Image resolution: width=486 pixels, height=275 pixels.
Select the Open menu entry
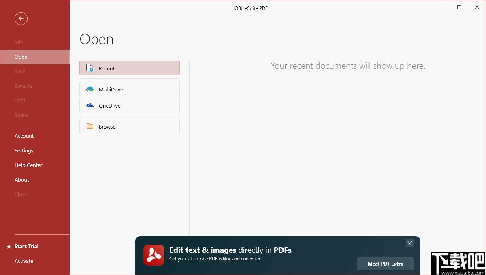point(35,57)
